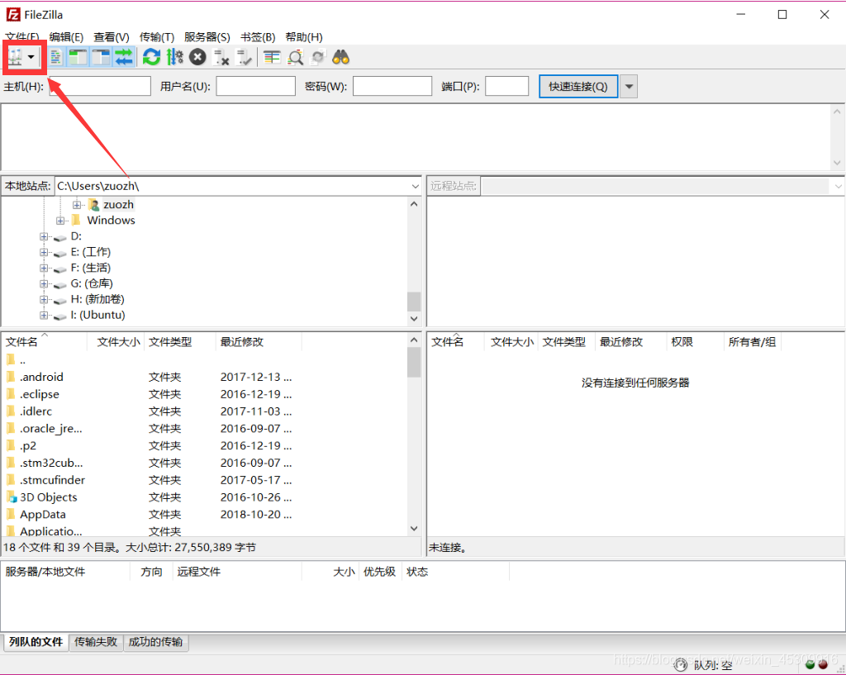This screenshot has height=675, width=846.
Task: Focus the 用户名(U) username field
Action: 256,86
